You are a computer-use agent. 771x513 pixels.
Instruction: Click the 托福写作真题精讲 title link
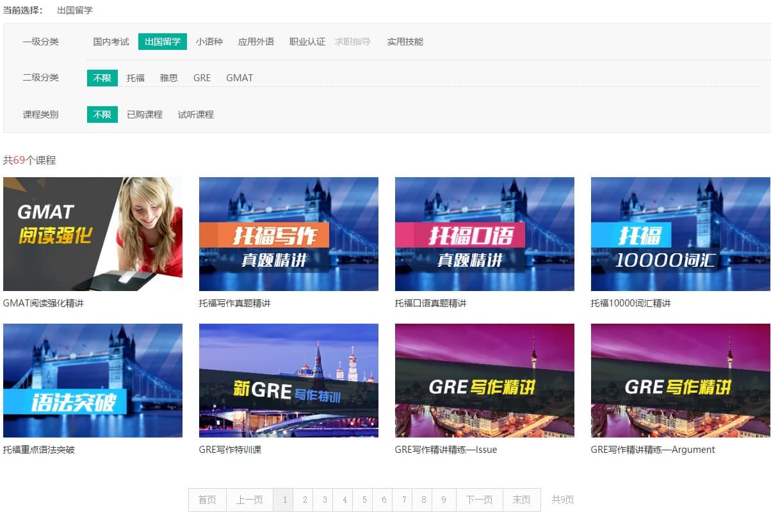[x=235, y=303]
